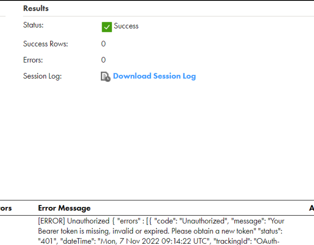Click the Please obtain a new token text
This screenshot has height=245, width=314.
[x=214, y=231]
